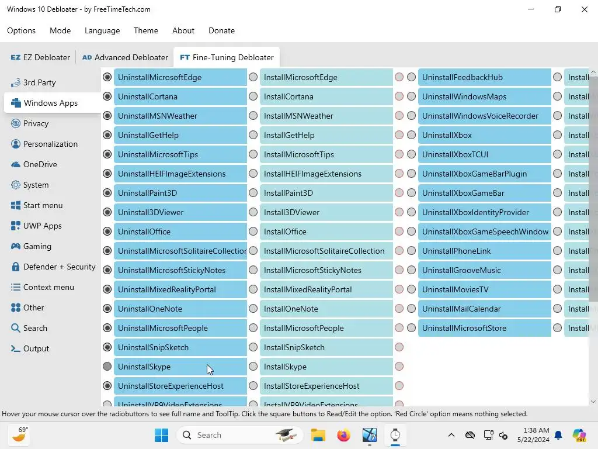Click the UninstallWindowsMaps square button

(x=485, y=96)
